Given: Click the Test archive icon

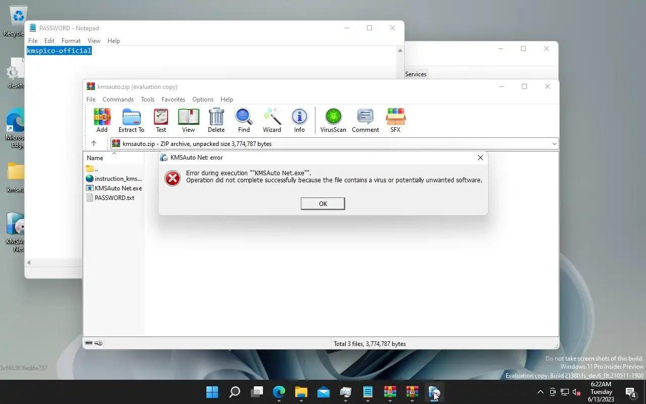Looking at the screenshot, I should coord(161,121).
